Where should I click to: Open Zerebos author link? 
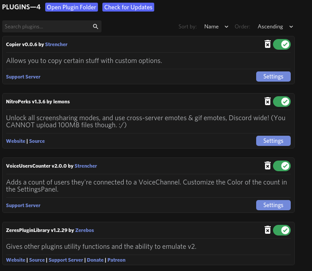85,230
